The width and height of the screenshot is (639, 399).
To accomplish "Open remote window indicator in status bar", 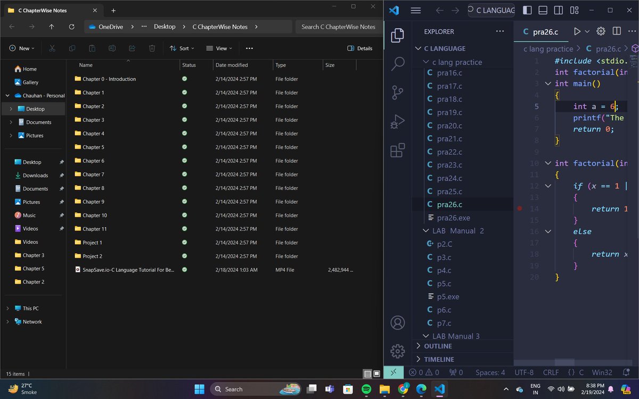I will pos(393,372).
